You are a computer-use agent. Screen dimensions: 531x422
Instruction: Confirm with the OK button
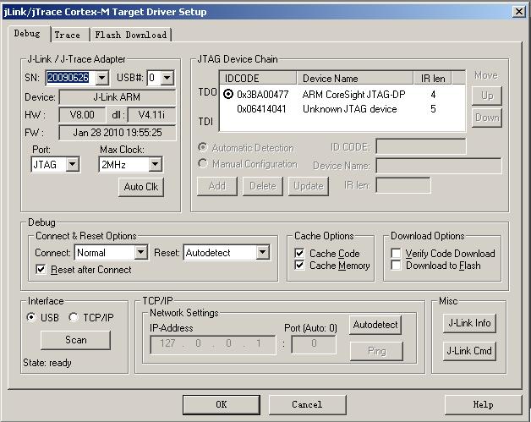[x=222, y=405]
